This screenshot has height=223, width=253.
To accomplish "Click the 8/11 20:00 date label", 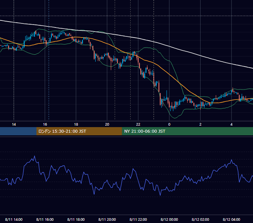I will pos(107,219).
